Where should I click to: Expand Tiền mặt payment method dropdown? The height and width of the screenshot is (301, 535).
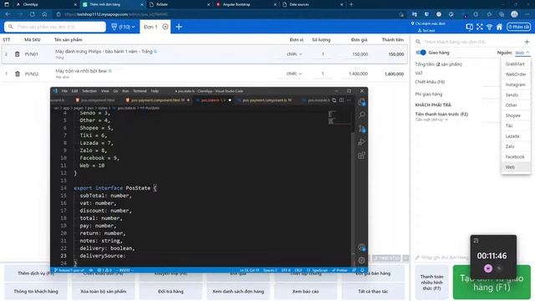coord(431,120)
